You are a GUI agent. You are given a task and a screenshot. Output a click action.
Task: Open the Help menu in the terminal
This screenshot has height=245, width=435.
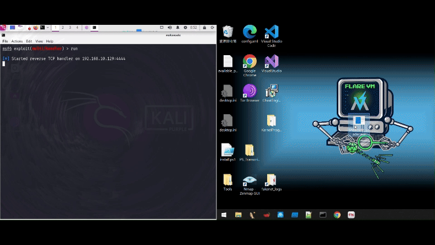point(50,41)
